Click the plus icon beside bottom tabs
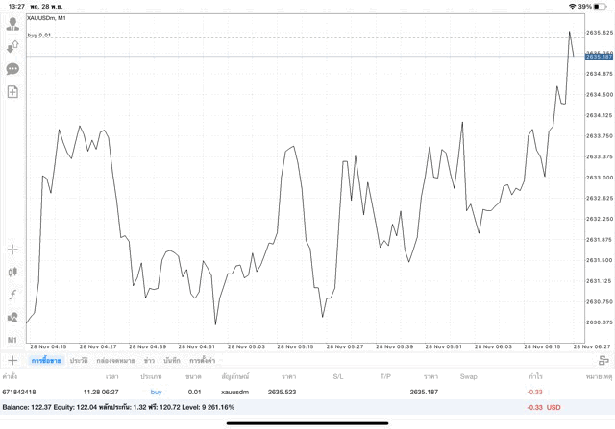615x429 pixels. (13, 360)
